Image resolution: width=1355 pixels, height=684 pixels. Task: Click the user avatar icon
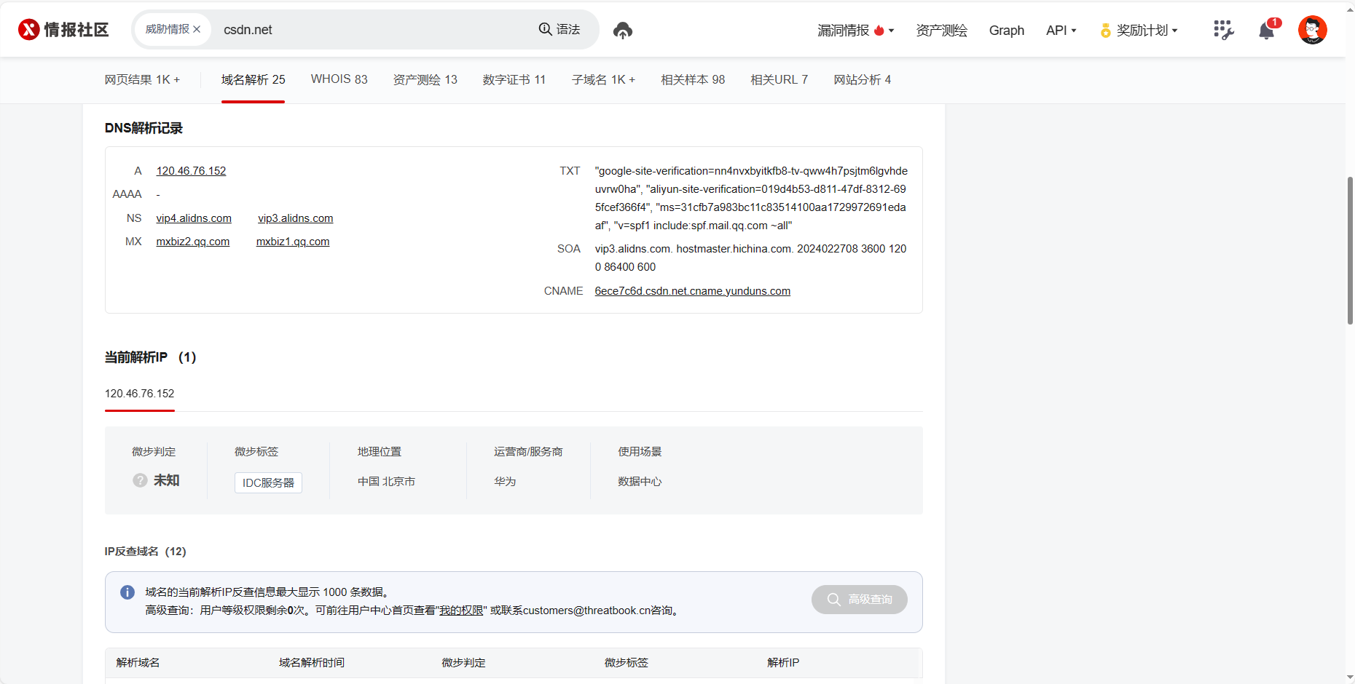1313,30
